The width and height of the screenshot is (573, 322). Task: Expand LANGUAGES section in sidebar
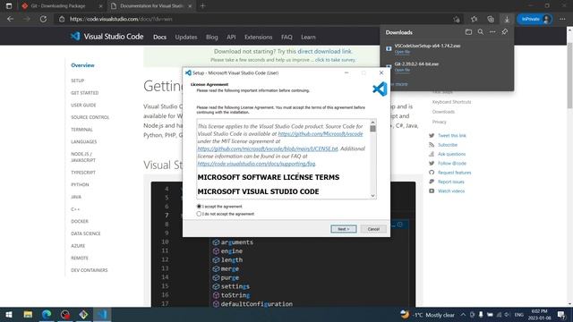click(83, 141)
